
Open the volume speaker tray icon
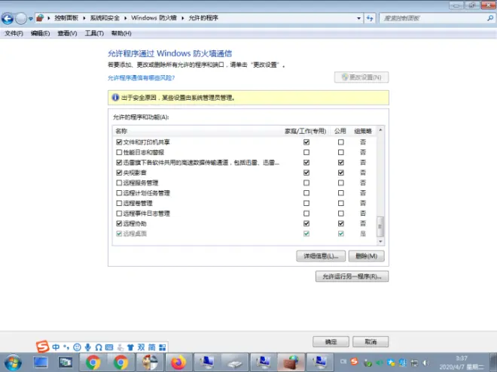coord(425,362)
